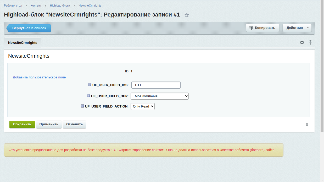Focus the UF_USER_FIELD_IDS text field
Viewport: 324px width, 182px height.
[x=156, y=85]
